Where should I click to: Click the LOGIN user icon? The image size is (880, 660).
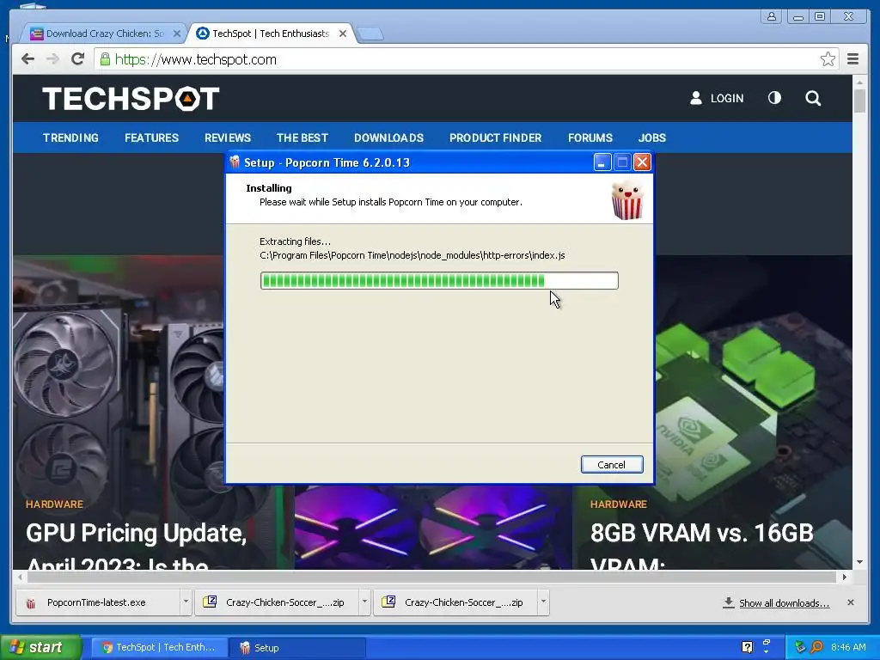coord(696,98)
